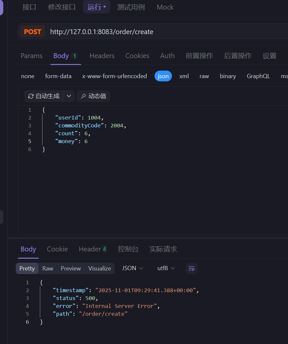Click the "commodityCode": 2004 line
The width and height of the screenshot is (288, 344).
[91, 125]
